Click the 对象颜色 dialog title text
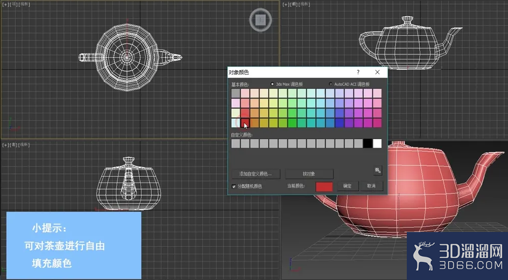This screenshot has height=280, width=508. pyautogui.click(x=239, y=72)
